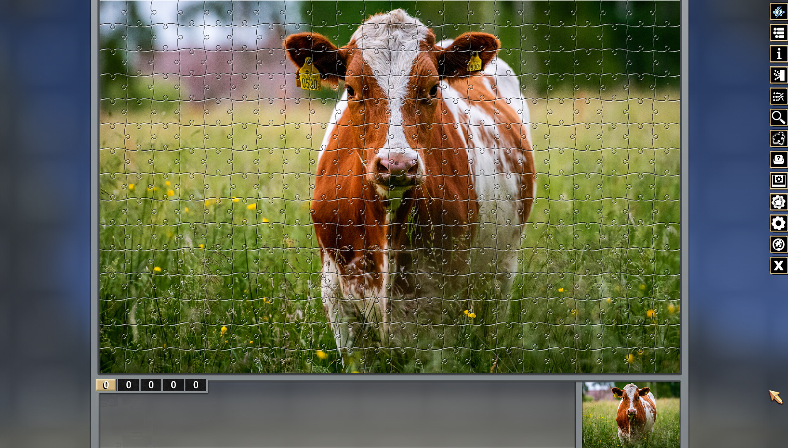This screenshot has width=788, height=448.
Task: Open the framed gear picture icon
Action: click(x=778, y=181)
